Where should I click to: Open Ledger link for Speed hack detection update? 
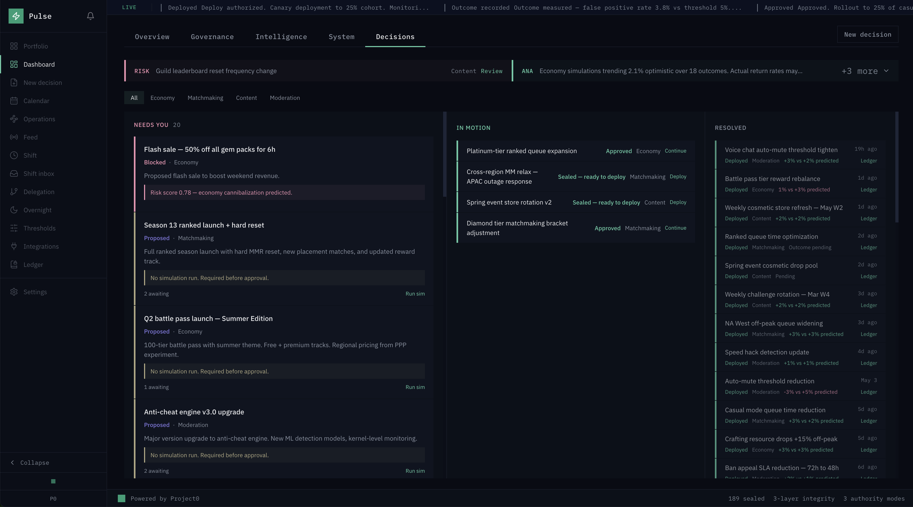869,363
